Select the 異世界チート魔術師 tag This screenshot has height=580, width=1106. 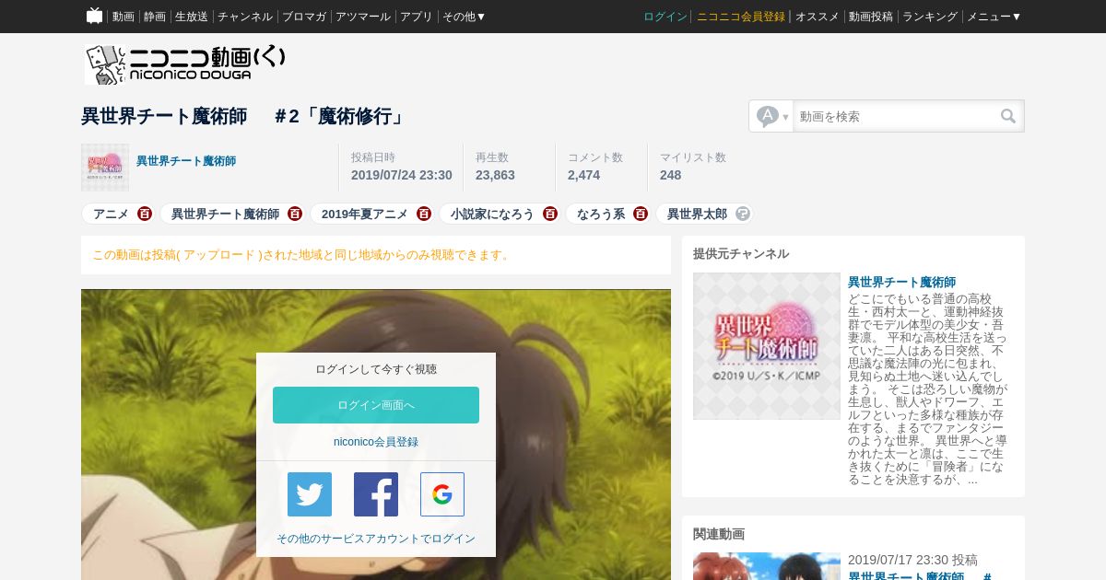pos(225,214)
